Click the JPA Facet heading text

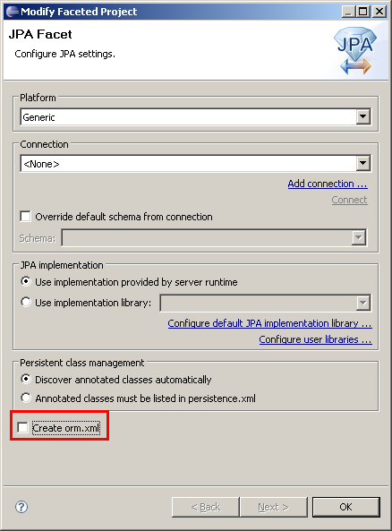tap(40, 34)
